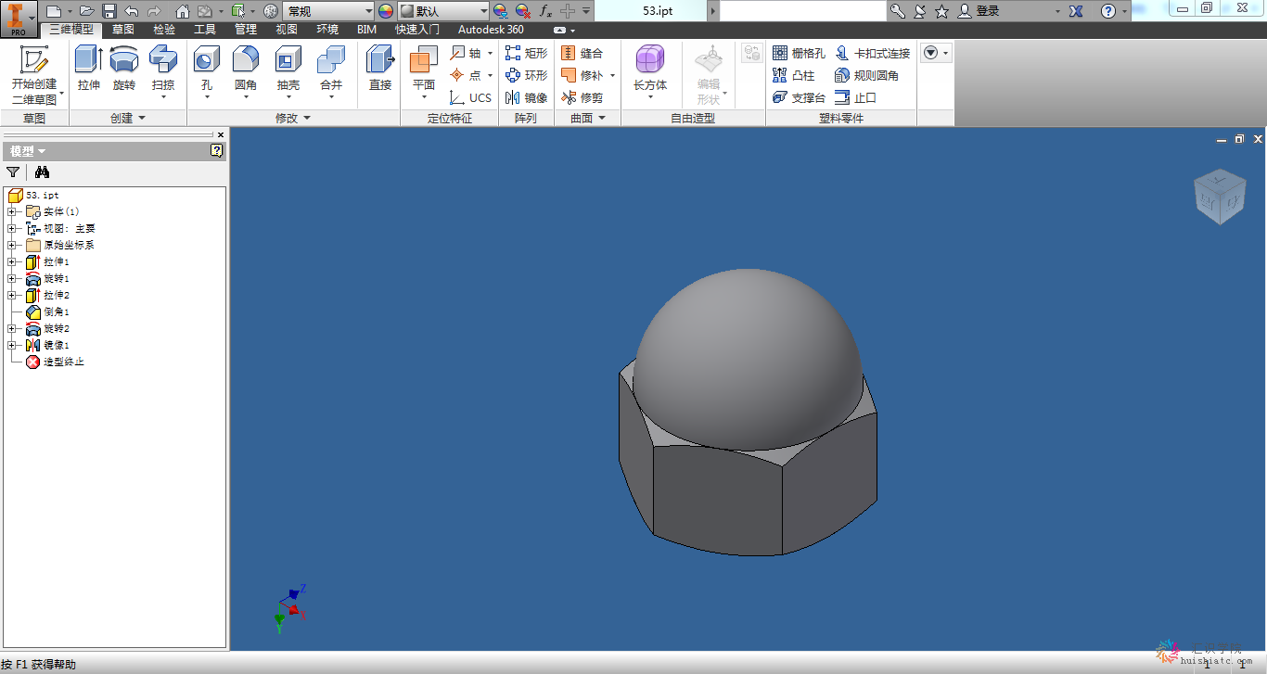Image resolution: width=1267 pixels, height=674 pixels.
Task: Create a work Plane (平面)
Action: (x=424, y=73)
